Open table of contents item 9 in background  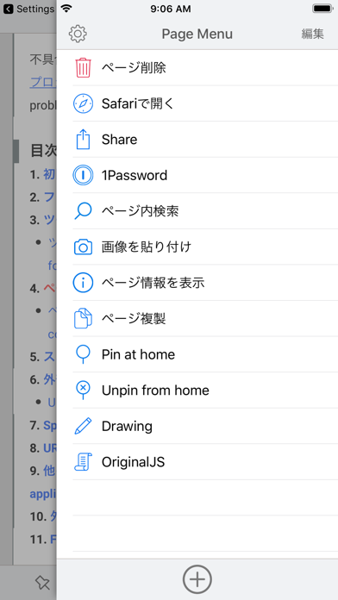click(x=50, y=471)
